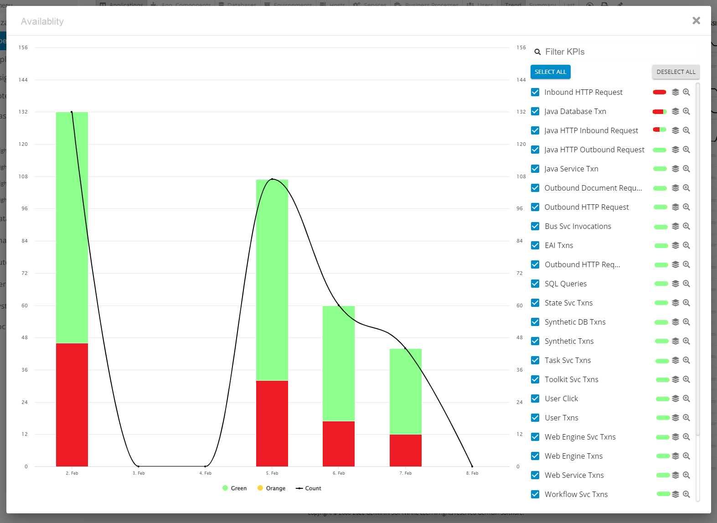
Task: Click the layers icon for Task Svc Txns
Action: click(675, 360)
